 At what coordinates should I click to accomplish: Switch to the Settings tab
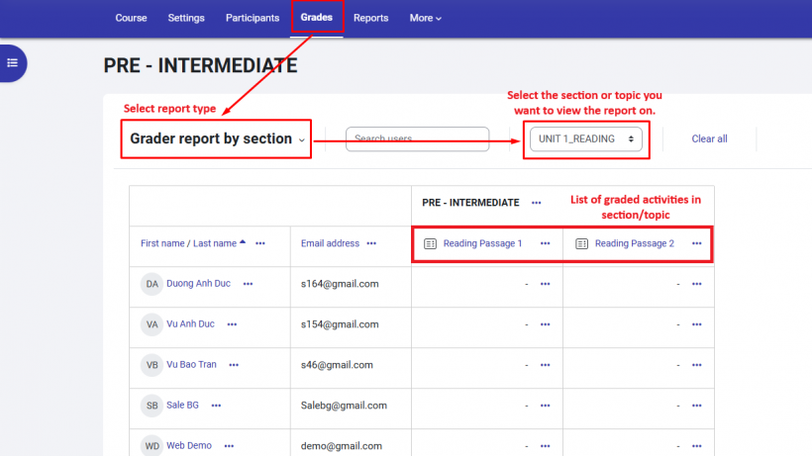click(x=186, y=18)
